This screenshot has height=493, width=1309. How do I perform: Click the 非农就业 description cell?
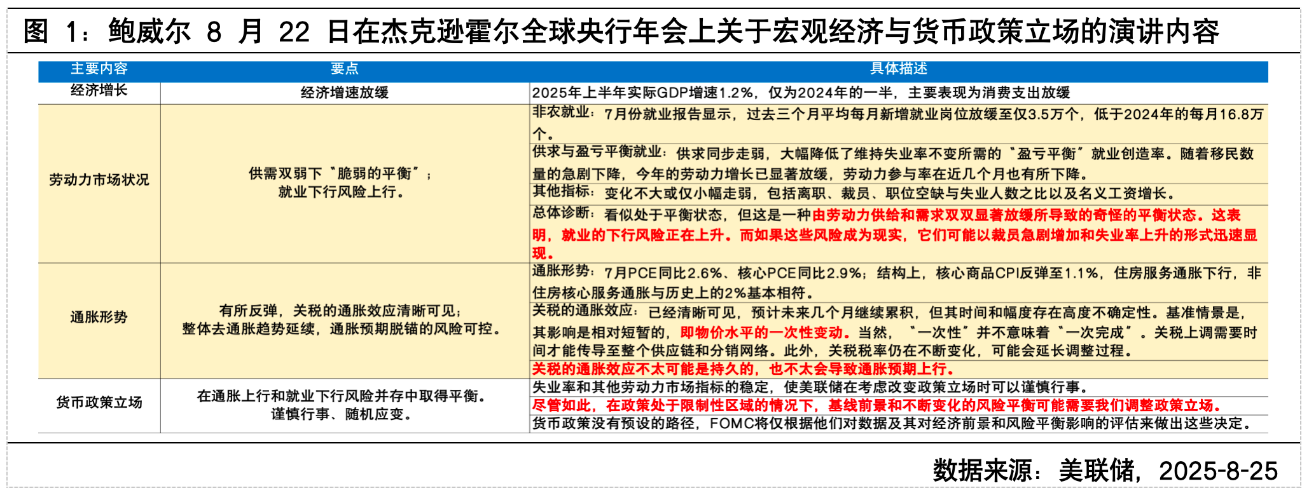899,123
